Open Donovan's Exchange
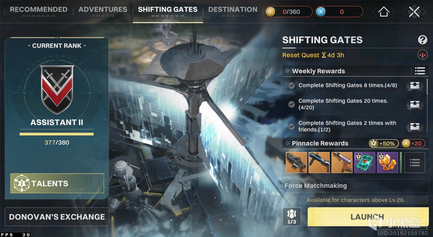Viewport: 433px width, 237px height. pos(57,217)
